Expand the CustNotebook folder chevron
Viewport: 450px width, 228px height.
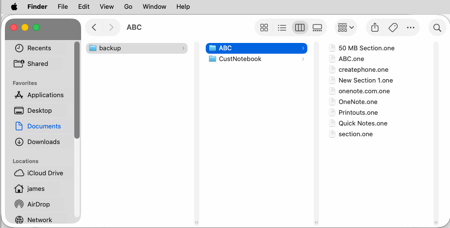303,59
